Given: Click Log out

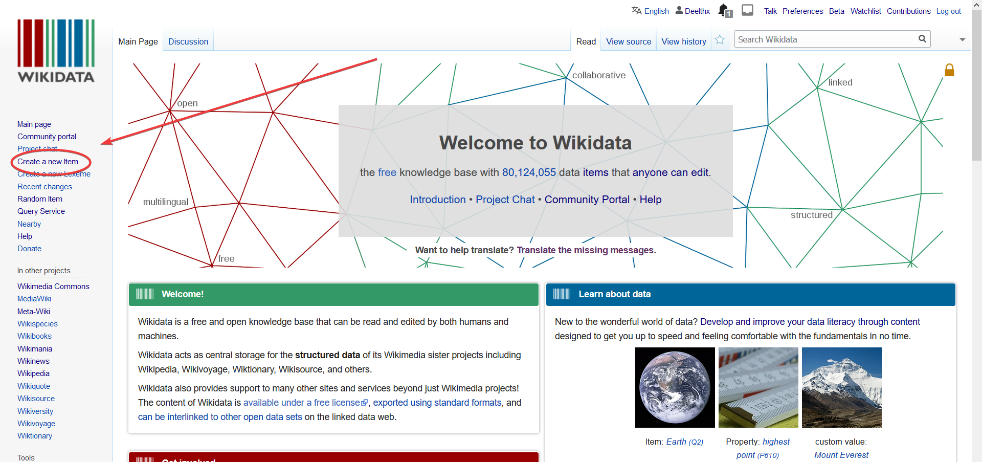Looking at the screenshot, I should pos(949,11).
